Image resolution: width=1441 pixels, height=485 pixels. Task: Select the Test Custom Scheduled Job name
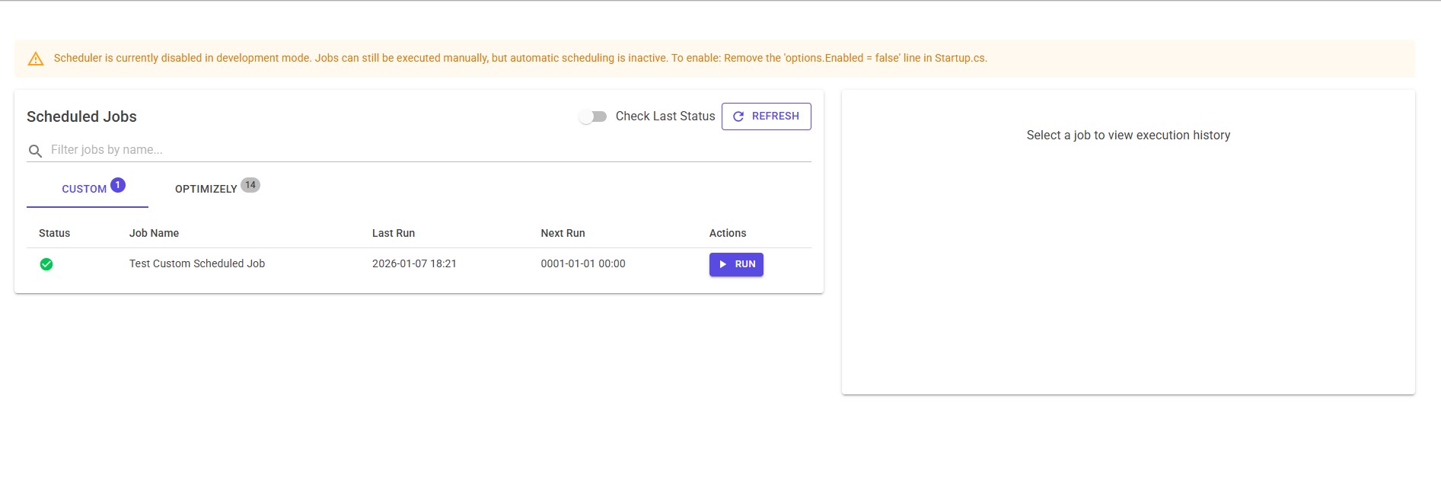tap(197, 263)
